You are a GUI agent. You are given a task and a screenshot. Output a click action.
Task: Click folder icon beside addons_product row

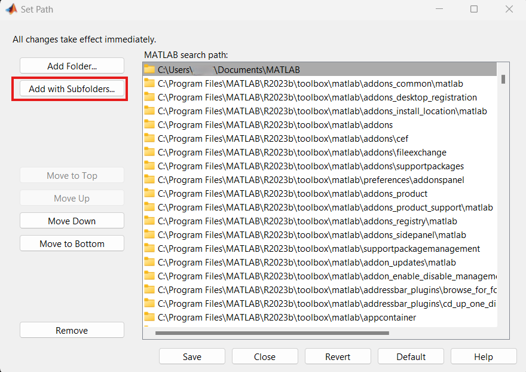[x=149, y=193]
